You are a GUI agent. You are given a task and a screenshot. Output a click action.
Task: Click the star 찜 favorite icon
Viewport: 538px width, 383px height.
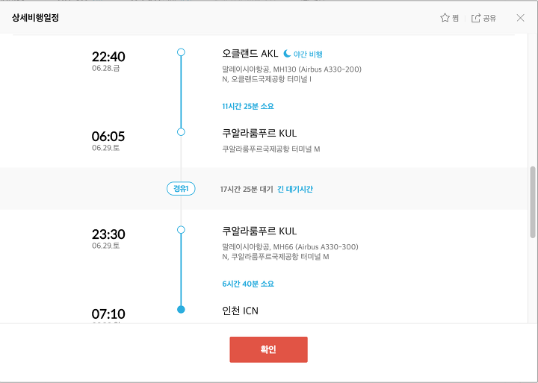445,18
